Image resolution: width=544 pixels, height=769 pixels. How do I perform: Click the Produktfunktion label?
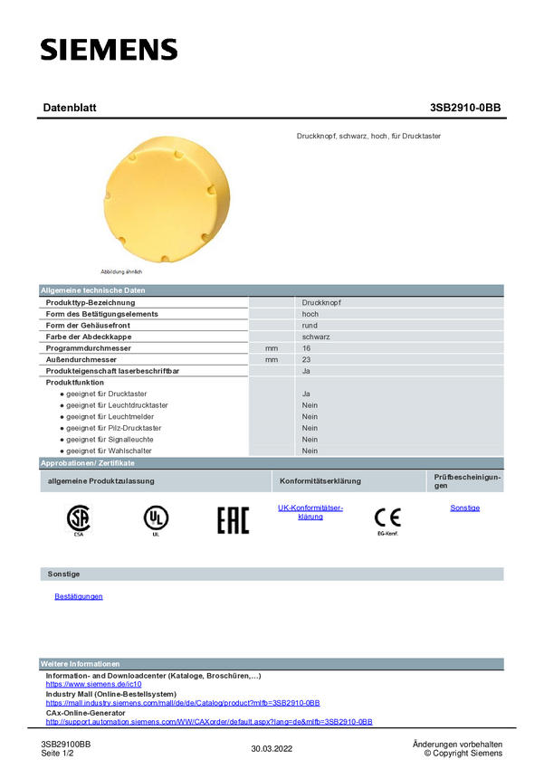coord(74,382)
